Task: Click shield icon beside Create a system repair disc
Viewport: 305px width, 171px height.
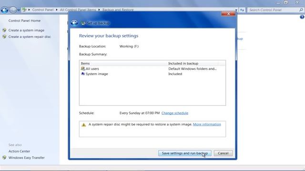Action: point(4,37)
